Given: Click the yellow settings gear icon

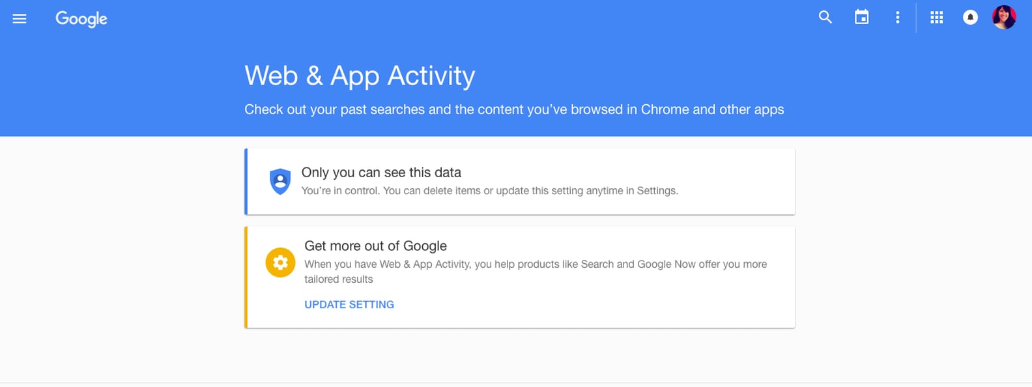Looking at the screenshot, I should point(279,263).
